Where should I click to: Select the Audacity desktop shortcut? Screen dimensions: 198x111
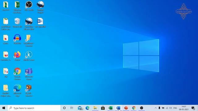click(17, 39)
